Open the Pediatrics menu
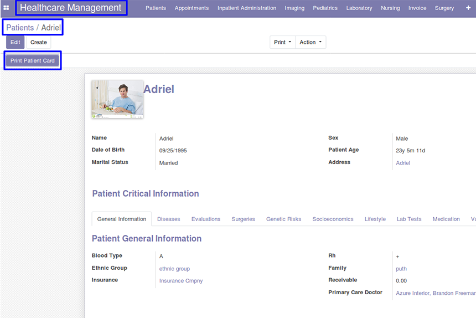Screen dimensions: 476x318 coord(325,8)
